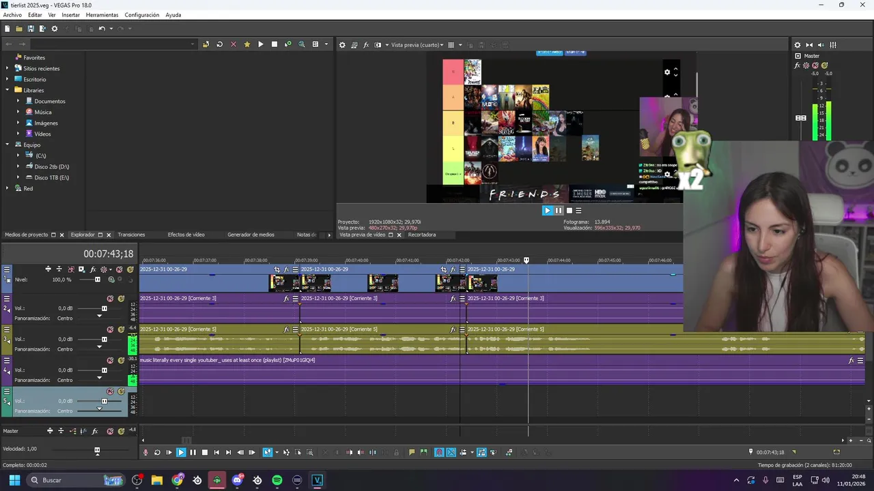Open the Insertar menu
874x491 pixels.
click(70, 15)
